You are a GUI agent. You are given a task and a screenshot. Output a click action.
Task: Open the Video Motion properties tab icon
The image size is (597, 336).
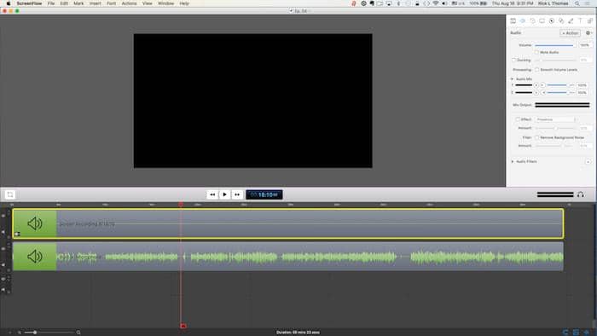point(532,21)
